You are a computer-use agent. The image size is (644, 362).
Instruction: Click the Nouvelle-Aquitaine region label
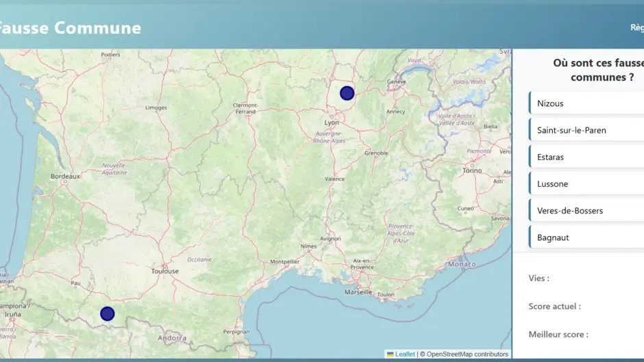tap(114, 169)
